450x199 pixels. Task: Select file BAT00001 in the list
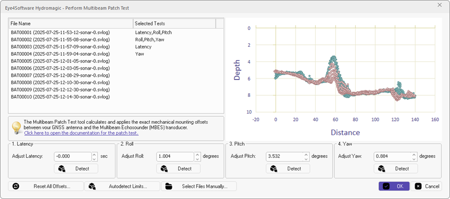click(x=60, y=33)
